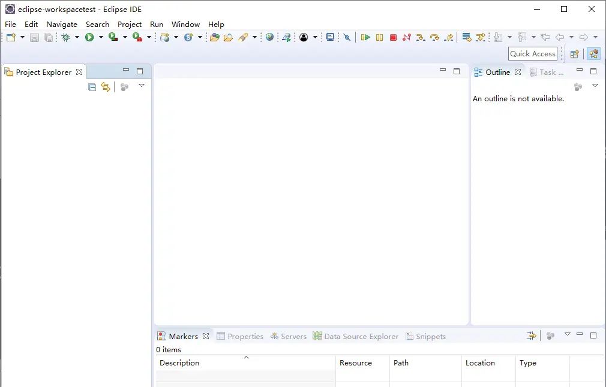Screen dimensions: 606x387
Task: Open Project Explorer view menu triangle
Action: [x=142, y=86]
